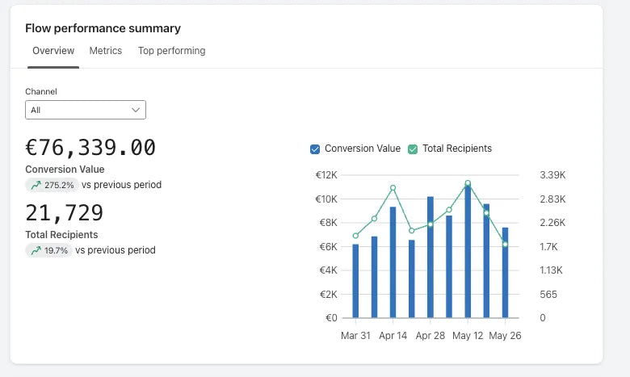Click the €76,339.00 conversion value figure
Screen dimensions: 630x377
pos(90,148)
